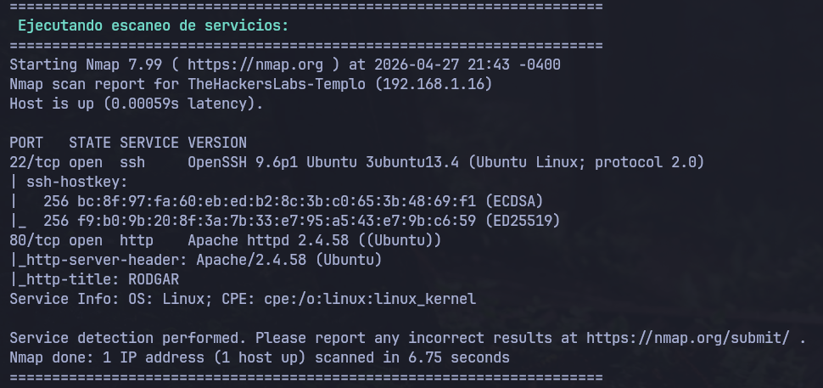The width and height of the screenshot is (823, 388).
Task: Click the 'Host is up' latency line
Action: (x=137, y=104)
